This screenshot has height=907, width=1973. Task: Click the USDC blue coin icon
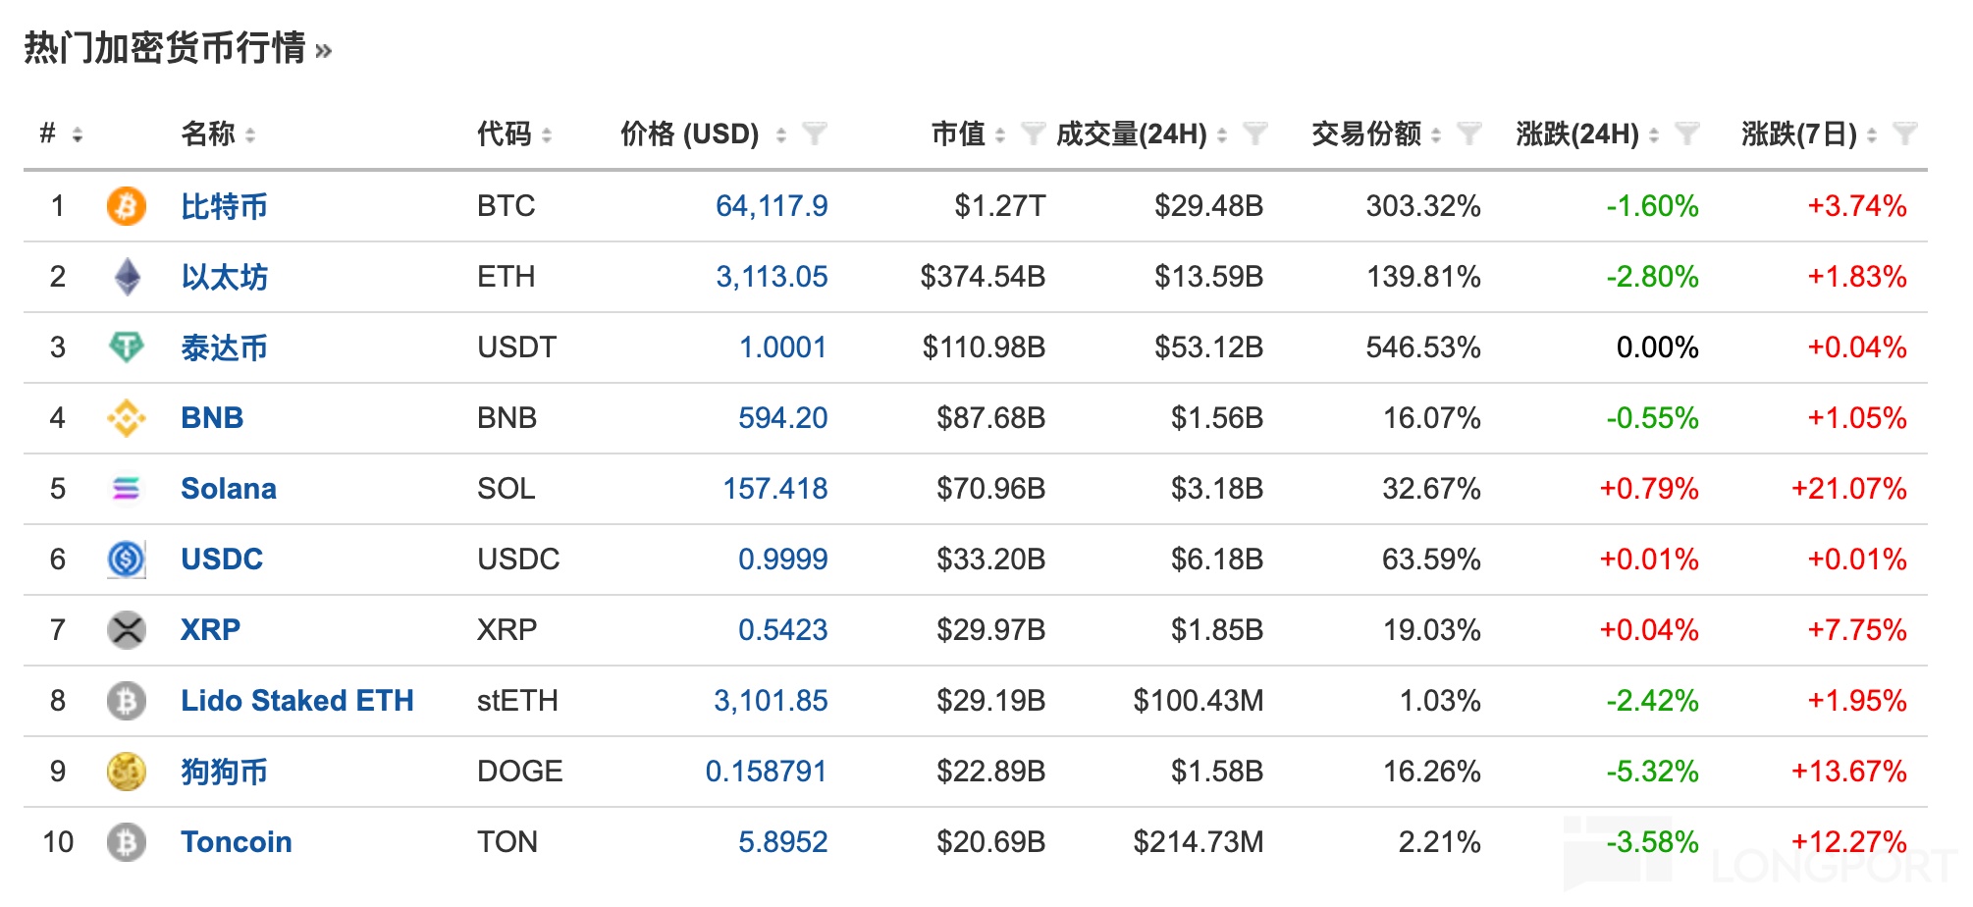126,560
